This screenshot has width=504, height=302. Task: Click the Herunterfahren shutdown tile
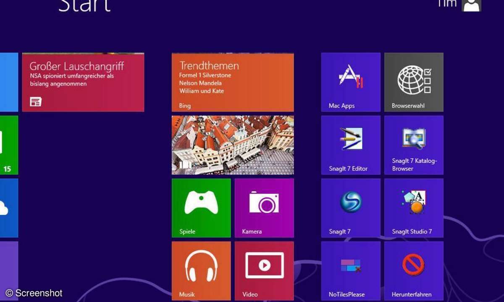coord(414,271)
